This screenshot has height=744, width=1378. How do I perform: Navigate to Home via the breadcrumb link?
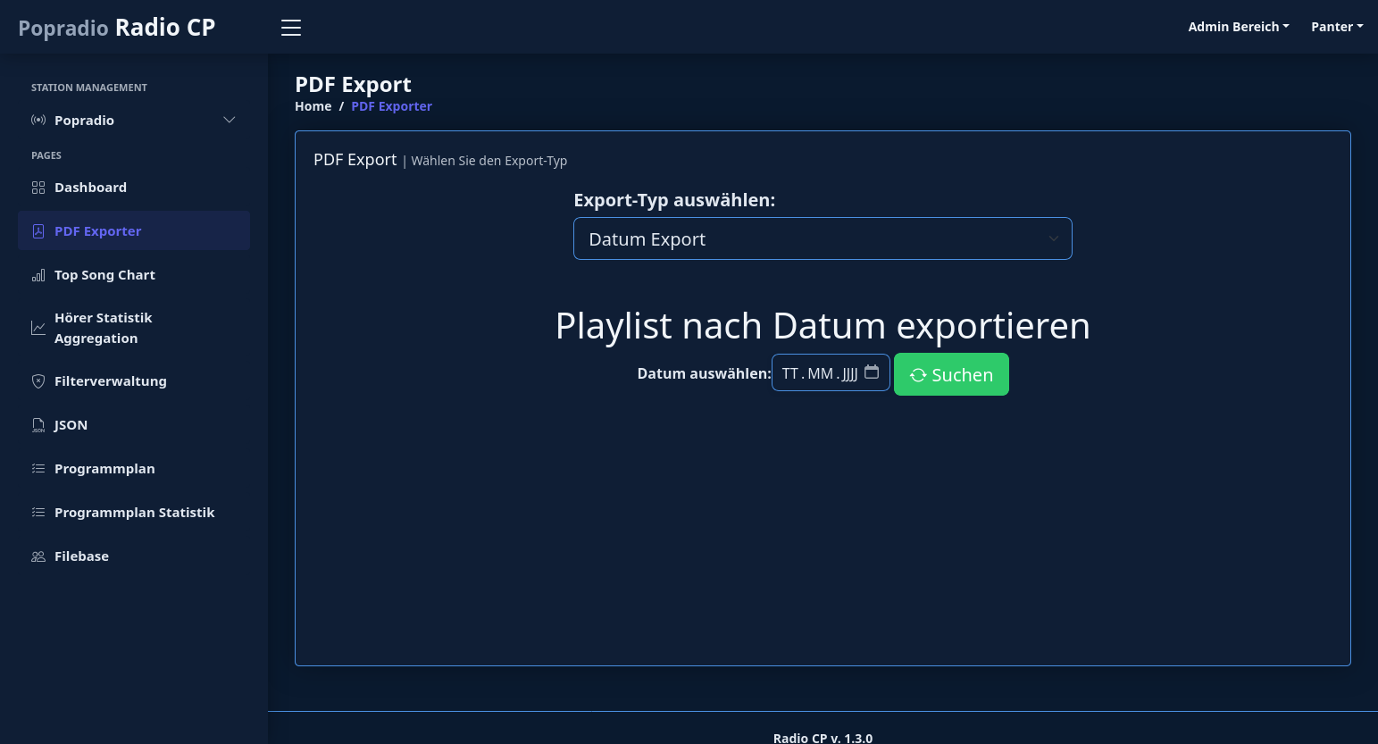[313, 105]
